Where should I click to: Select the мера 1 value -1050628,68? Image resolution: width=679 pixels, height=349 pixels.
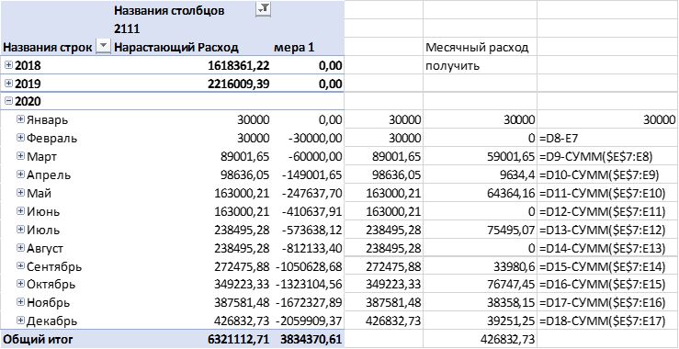pyautogui.click(x=309, y=267)
